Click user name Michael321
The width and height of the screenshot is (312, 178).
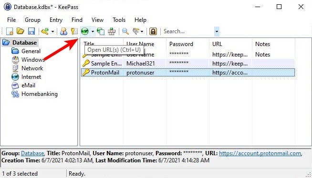[x=140, y=64]
